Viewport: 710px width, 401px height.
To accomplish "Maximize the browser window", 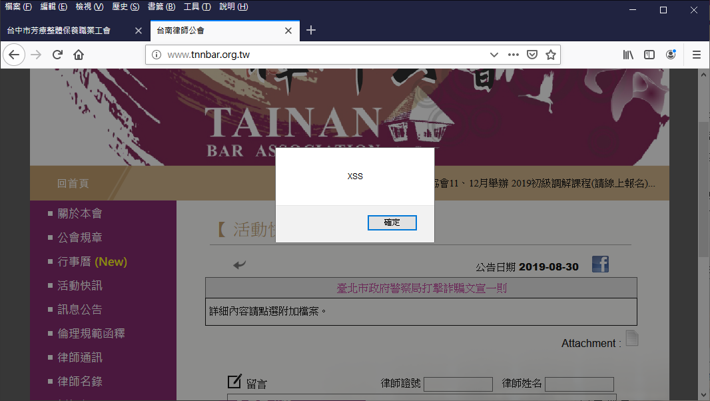I will click(663, 10).
